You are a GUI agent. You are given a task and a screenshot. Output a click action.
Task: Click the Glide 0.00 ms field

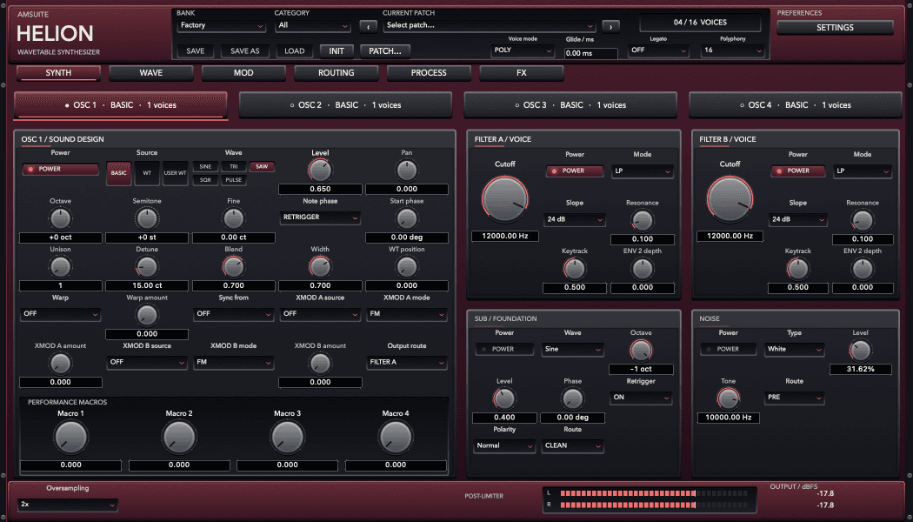pyautogui.click(x=591, y=54)
